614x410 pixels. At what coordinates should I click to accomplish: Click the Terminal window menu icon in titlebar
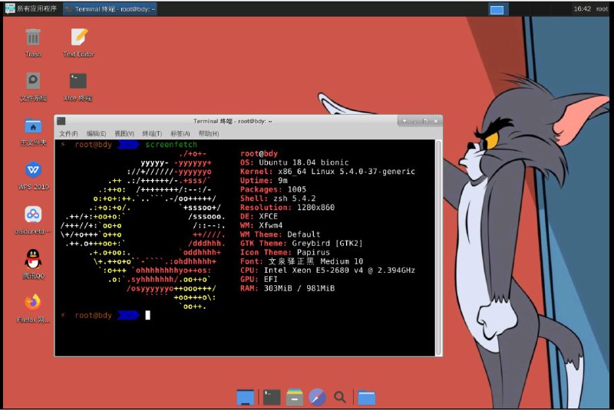click(x=61, y=121)
